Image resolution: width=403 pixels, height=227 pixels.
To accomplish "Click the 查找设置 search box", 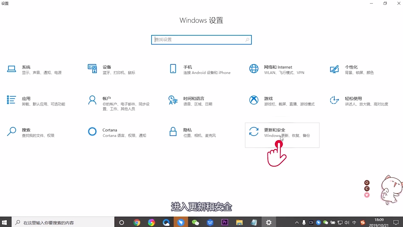I will click(201, 39).
